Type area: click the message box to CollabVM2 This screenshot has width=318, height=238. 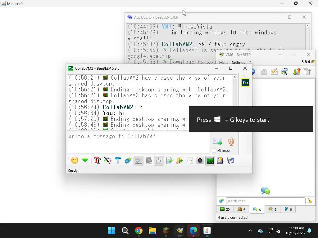coord(138,143)
